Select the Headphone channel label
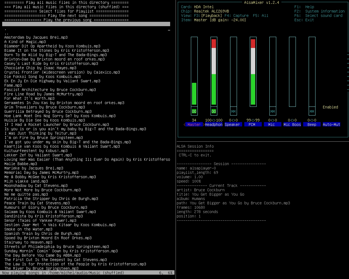349x279 pixels. [214, 125]
